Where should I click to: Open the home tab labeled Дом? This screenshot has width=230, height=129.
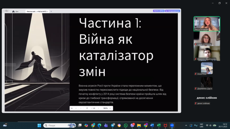click(15, 11)
